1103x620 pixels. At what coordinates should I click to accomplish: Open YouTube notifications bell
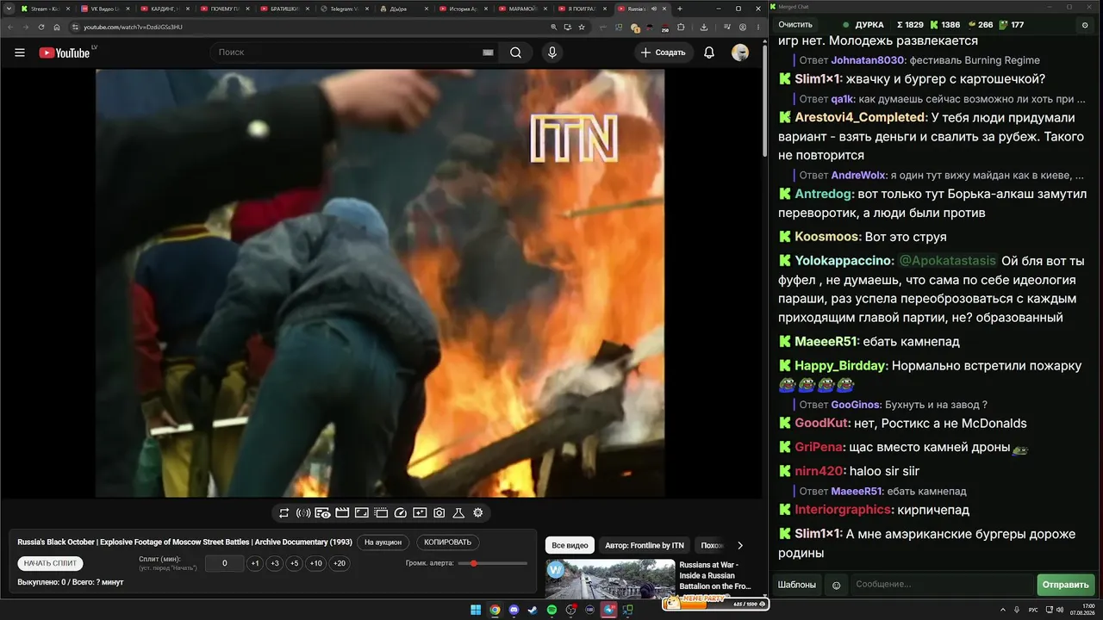[709, 53]
